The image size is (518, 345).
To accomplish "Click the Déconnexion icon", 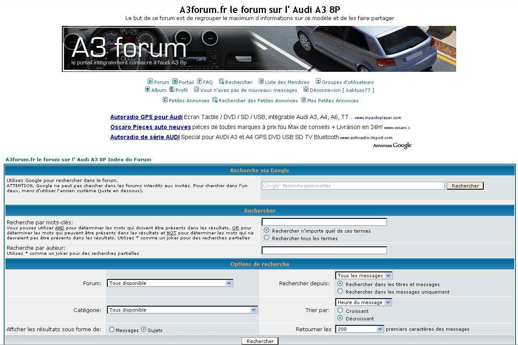I will (306, 89).
